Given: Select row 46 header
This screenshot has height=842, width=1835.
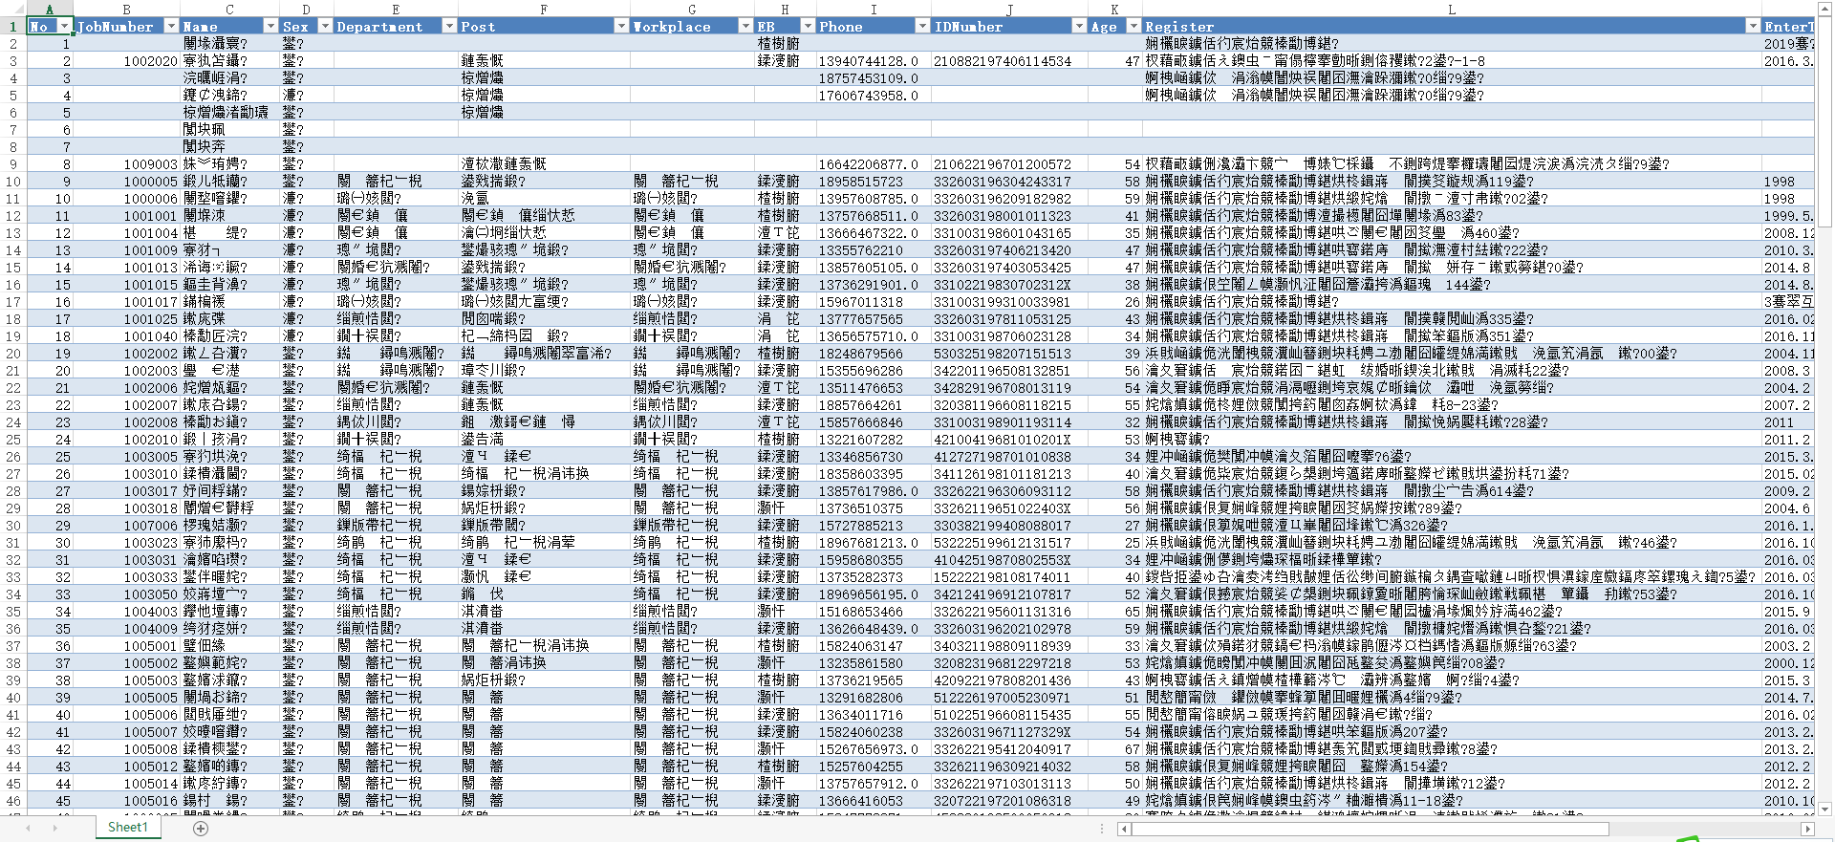Looking at the screenshot, I should [13, 801].
